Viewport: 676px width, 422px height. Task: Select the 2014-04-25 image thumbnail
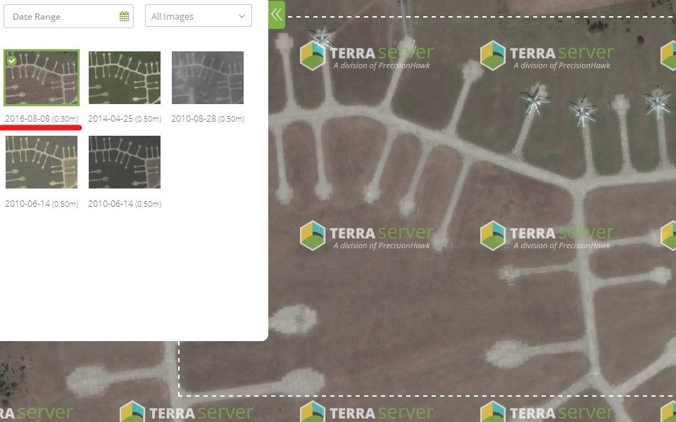tap(125, 77)
